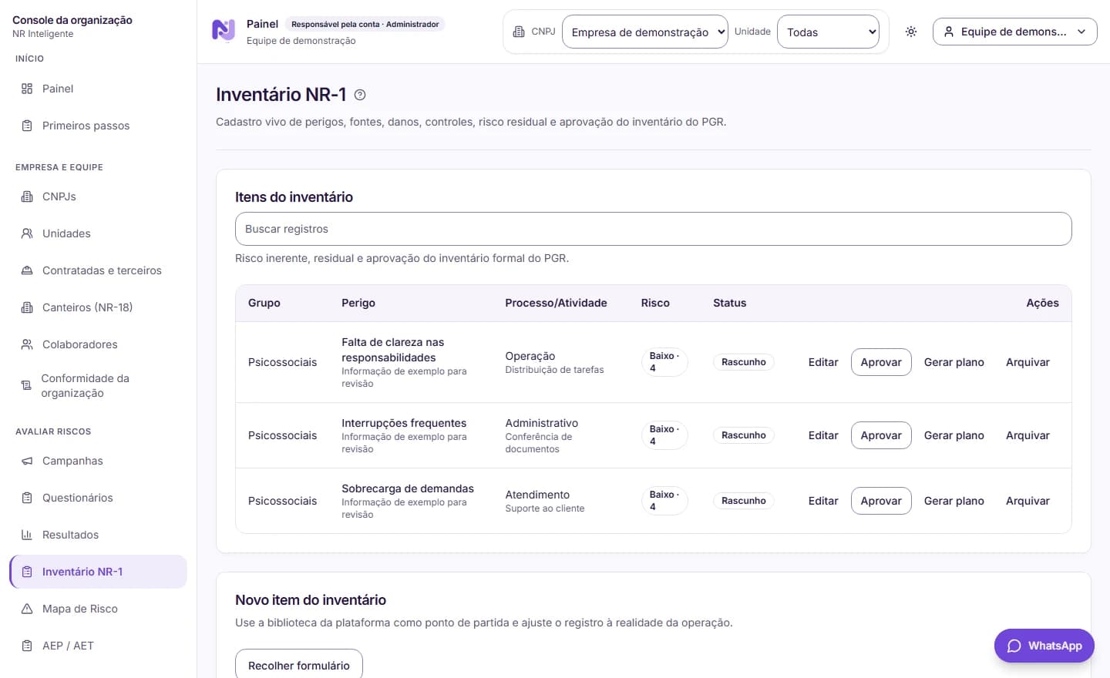Go to Primeiros passos menu item
The width and height of the screenshot is (1110, 678).
(x=99, y=126)
